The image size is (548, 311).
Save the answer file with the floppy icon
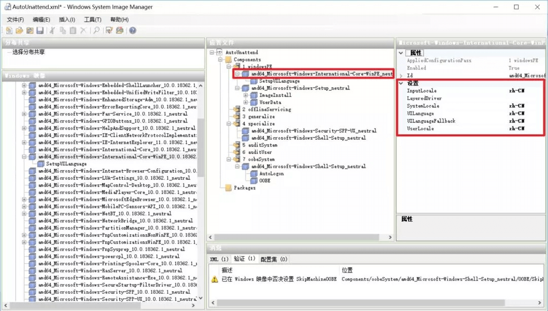[40, 31]
